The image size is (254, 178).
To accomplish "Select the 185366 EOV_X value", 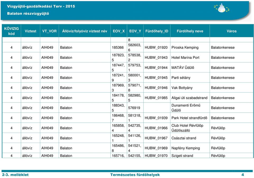I will click(118, 47).
